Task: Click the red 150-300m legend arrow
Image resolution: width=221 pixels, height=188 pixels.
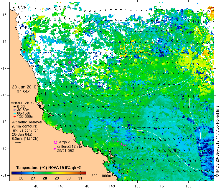Action: (14, 117)
